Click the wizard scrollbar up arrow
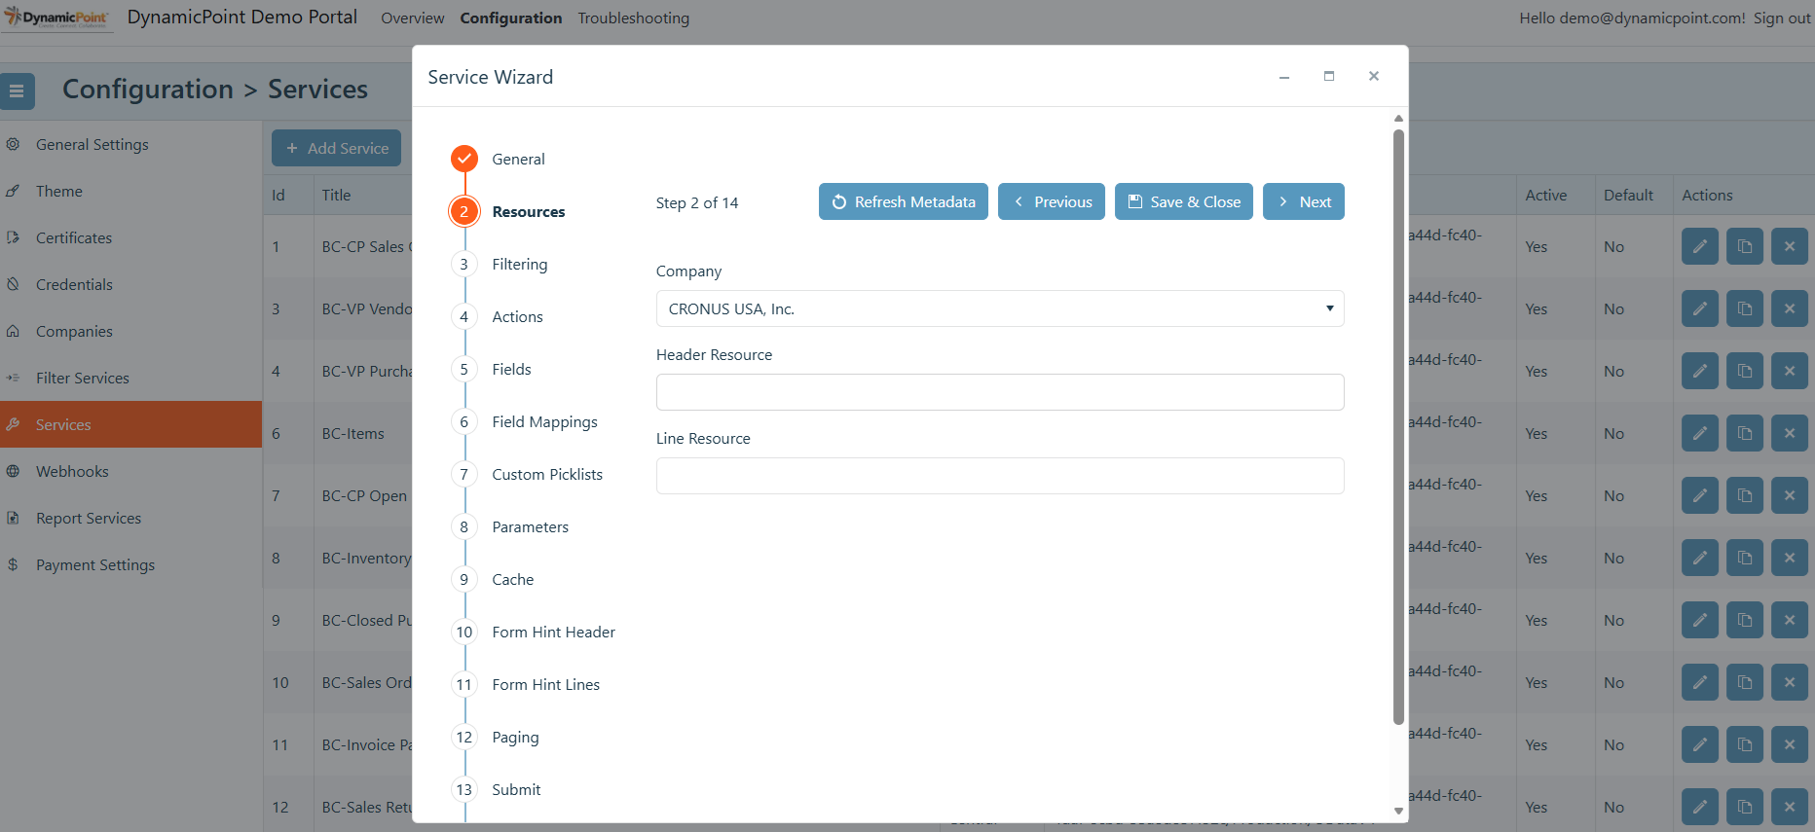The width and height of the screenshot is (1815, 832). (1398, 118)
